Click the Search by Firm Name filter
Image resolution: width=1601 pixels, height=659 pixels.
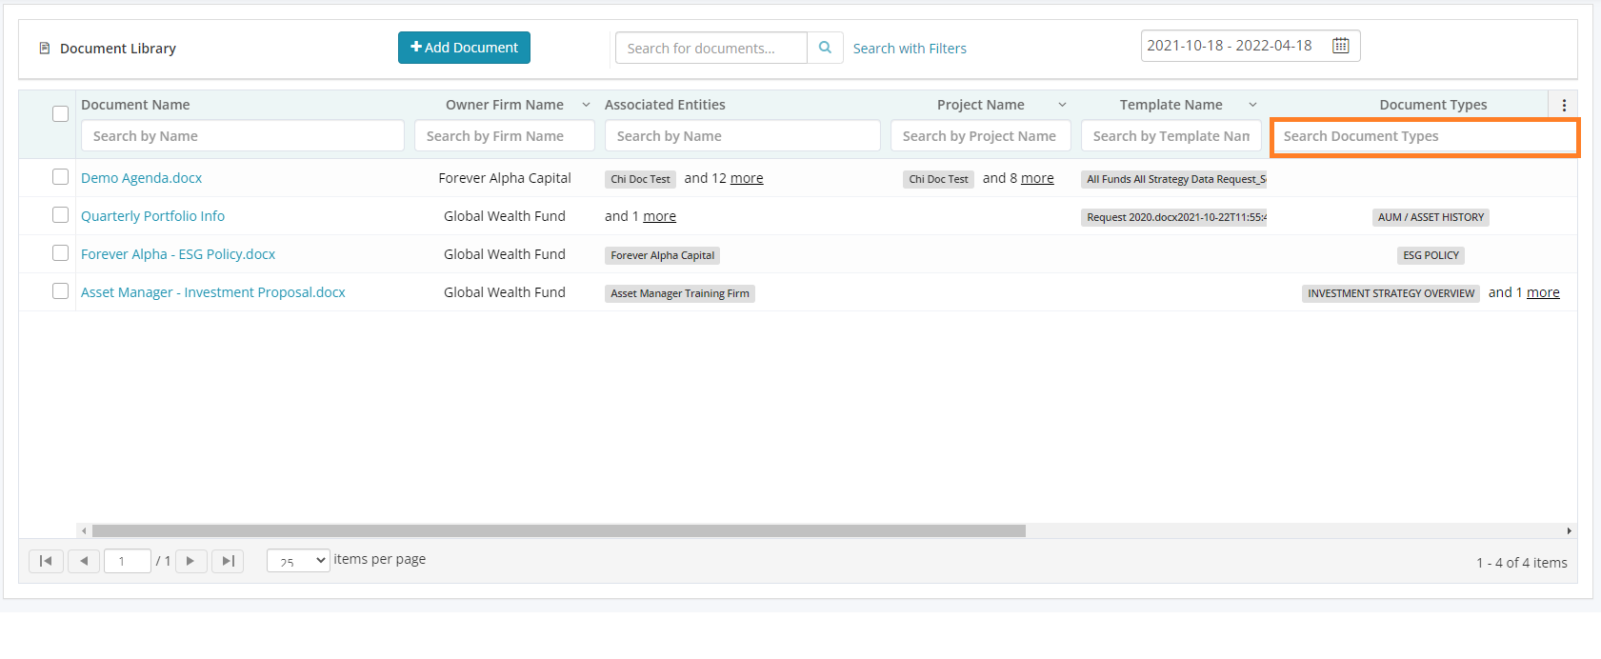tap(505, 136)
